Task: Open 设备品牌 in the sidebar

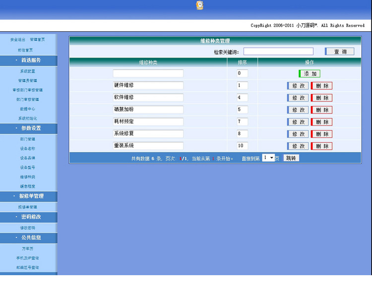Action: click(27, 158)
